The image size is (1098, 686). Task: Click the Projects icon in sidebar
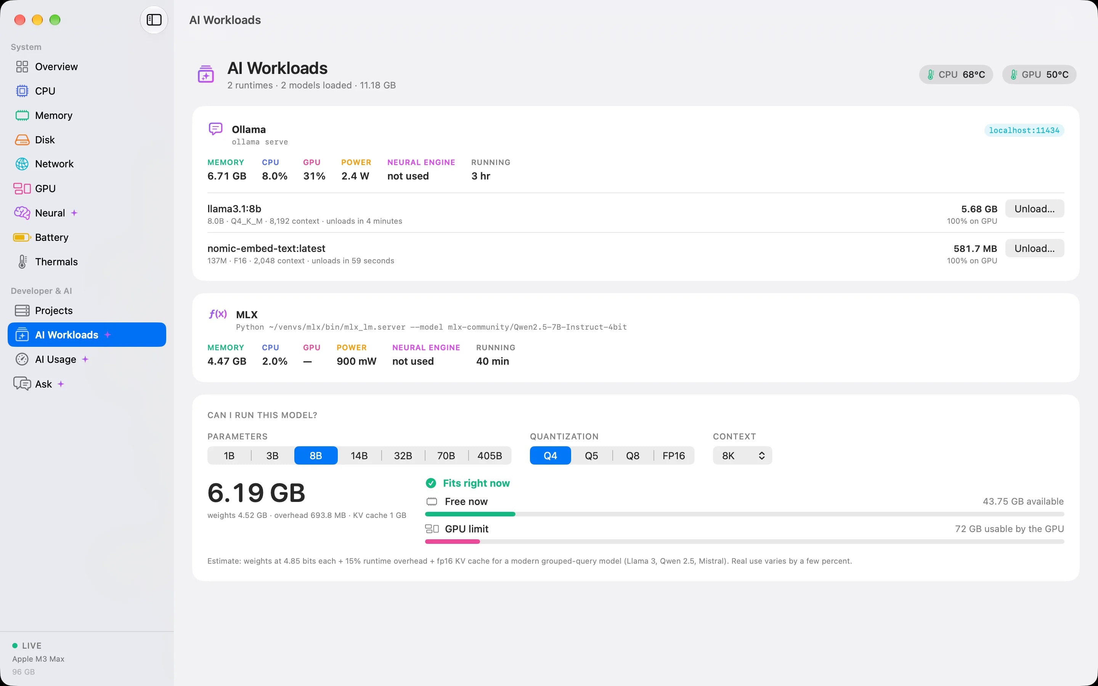tap(22, 310)
